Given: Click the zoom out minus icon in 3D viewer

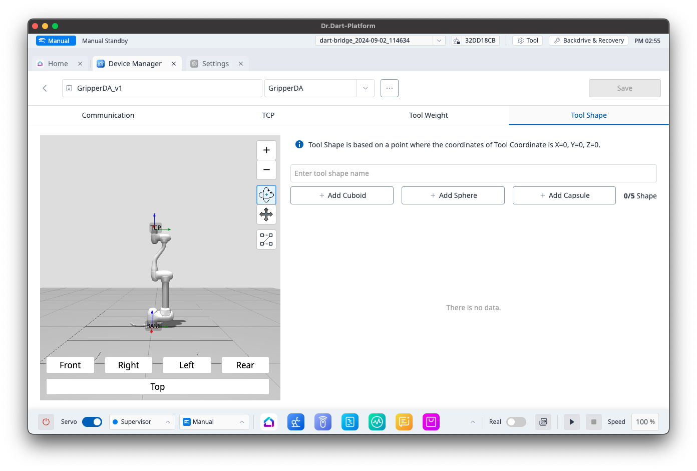Looking at the screenshot, I should tap(266, 170).
